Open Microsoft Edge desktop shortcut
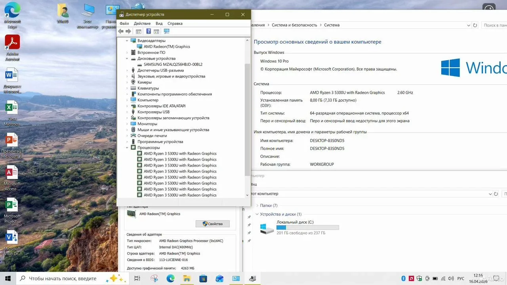507x285 pixels. (12, 16)
